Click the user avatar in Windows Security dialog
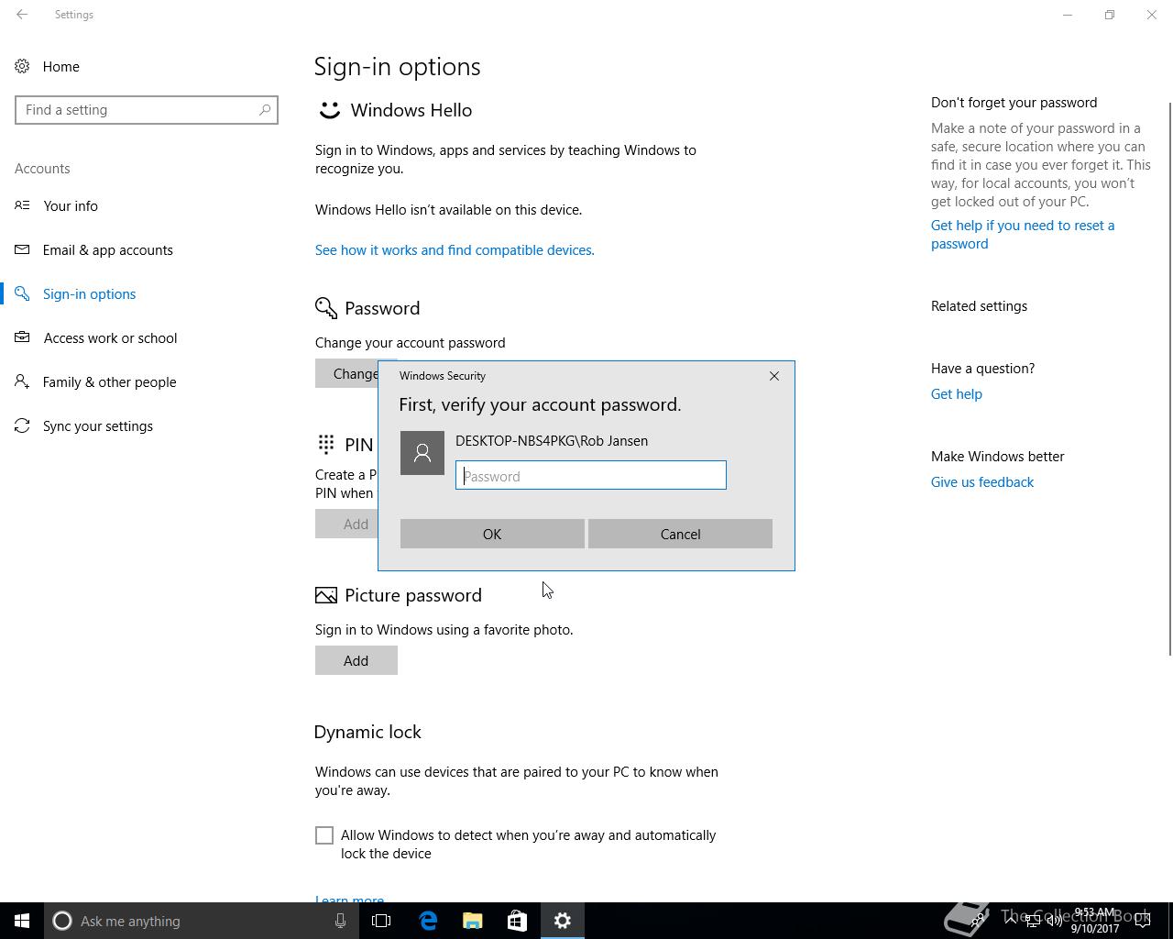This screenshot has width=1173, height=939. tap(422, 453)
